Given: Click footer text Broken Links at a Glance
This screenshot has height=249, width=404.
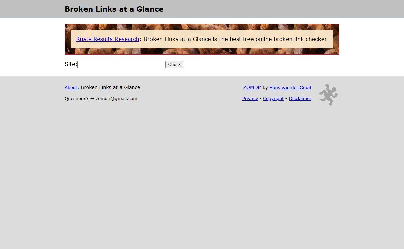Looking at the screenshot, I should coord(110,87).
